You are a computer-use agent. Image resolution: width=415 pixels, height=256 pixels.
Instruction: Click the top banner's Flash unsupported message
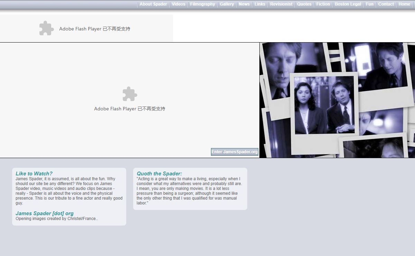(x=95, y=29)
